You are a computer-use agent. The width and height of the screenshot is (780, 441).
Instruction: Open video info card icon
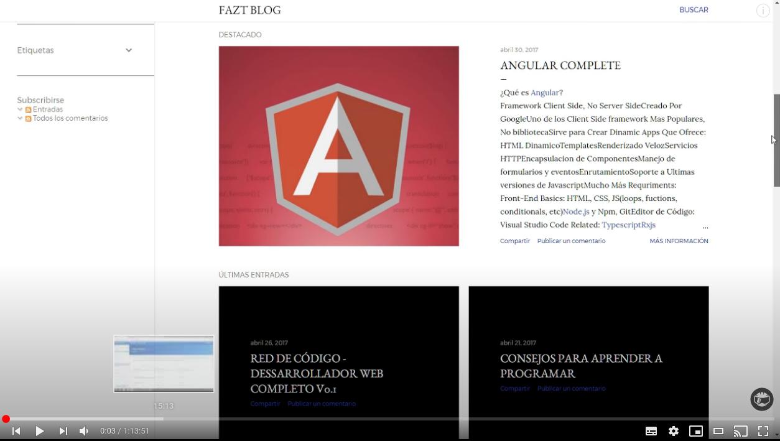(763, 11)
